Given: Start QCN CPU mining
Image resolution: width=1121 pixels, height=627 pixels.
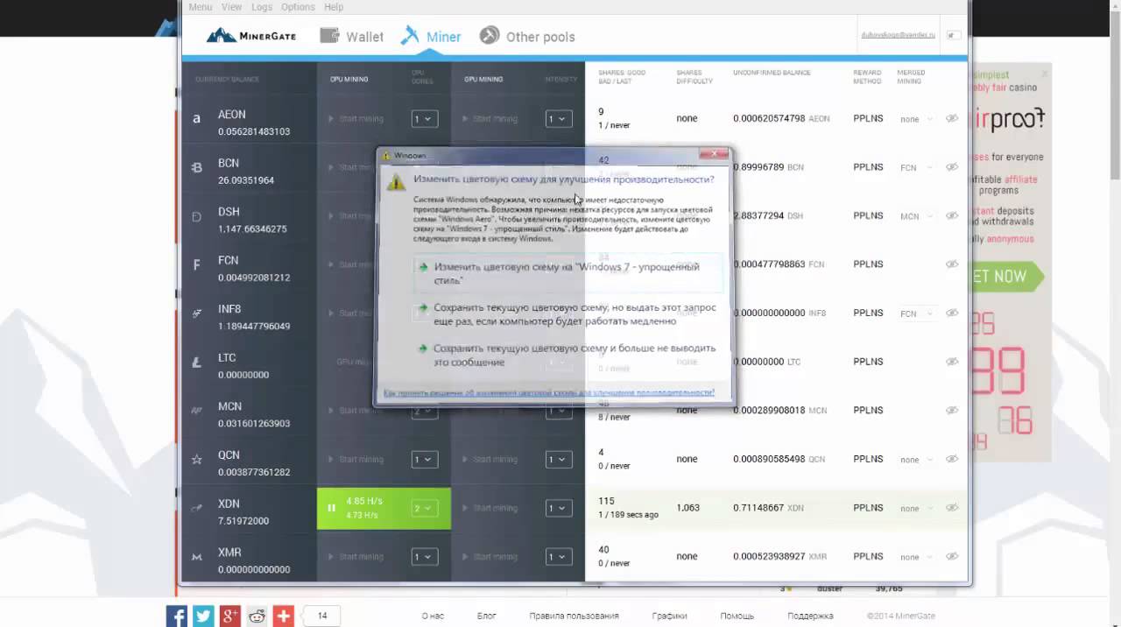Looking at the screenshot, I should (356, 459).
